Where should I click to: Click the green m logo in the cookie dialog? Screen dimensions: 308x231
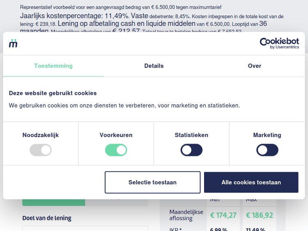[13, 43]
